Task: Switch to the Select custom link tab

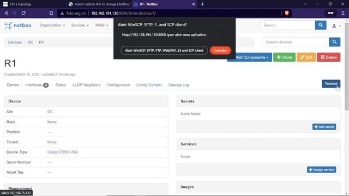Action: coord(99,4)
